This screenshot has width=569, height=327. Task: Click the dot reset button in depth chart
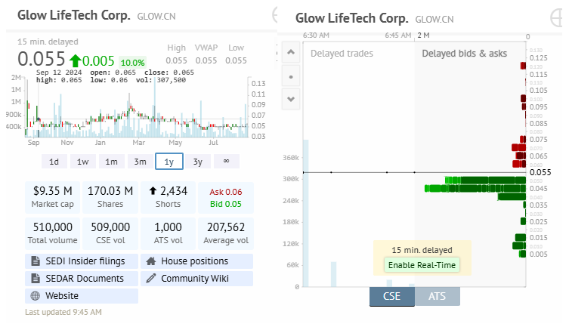coord(291,76)
